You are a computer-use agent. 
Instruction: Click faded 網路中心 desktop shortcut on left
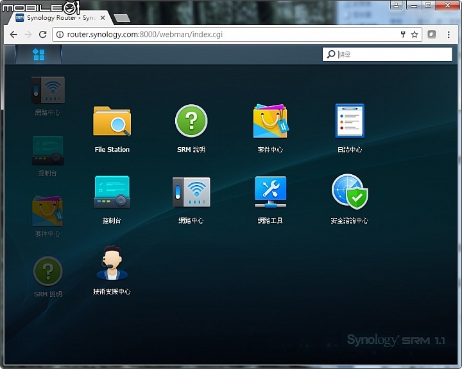[47, 90]
